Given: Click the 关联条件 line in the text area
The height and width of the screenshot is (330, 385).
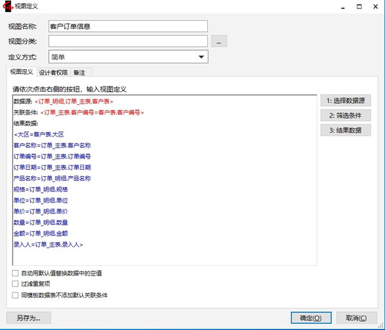Looking at the screenshot, I should [x=78, y=113].
